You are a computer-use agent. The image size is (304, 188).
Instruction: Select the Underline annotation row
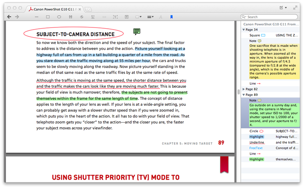[x=271, y=142]
